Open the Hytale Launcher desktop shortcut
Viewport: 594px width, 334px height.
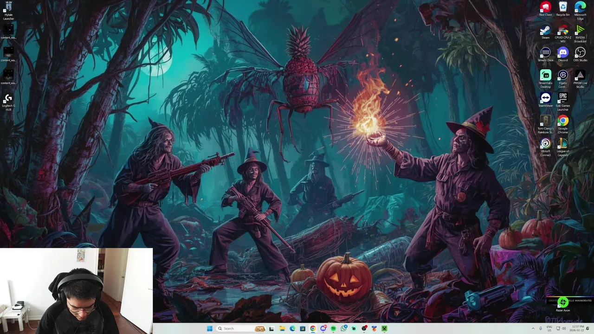click(8, 10)
